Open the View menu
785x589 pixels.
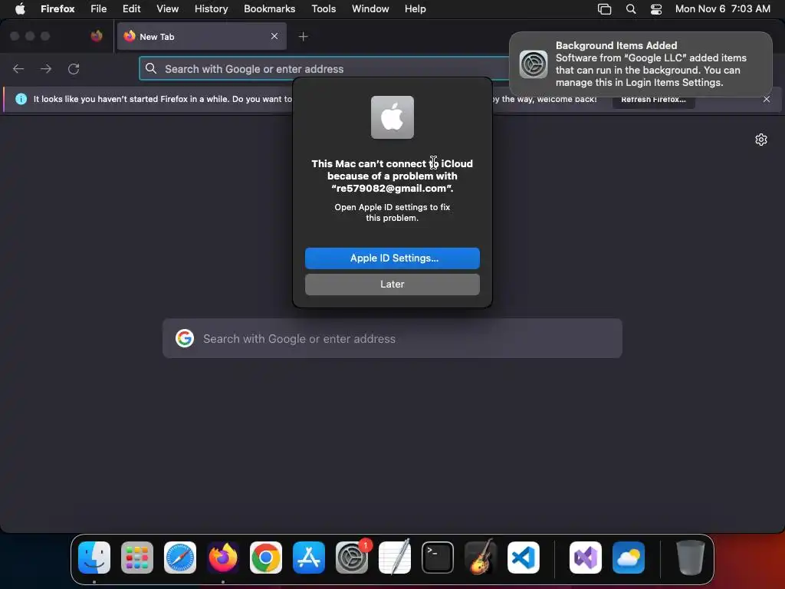click(x=168, y=8)
